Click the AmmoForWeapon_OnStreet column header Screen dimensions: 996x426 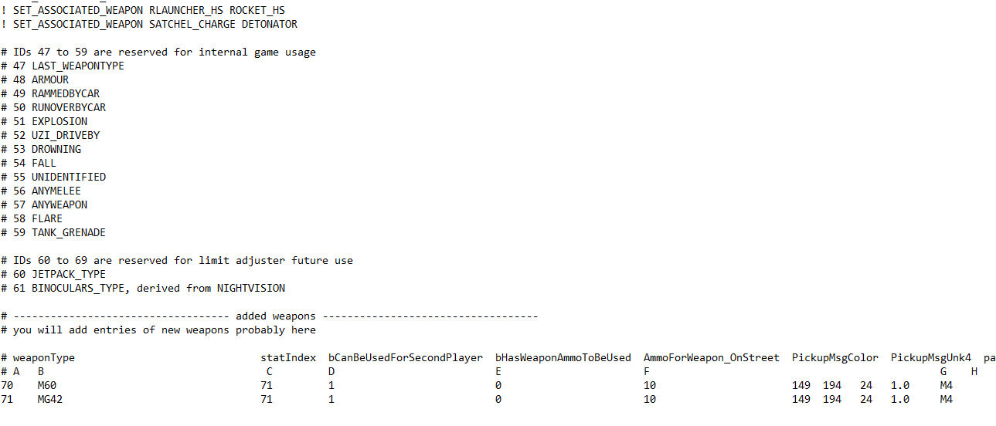[x=711, y=358]
